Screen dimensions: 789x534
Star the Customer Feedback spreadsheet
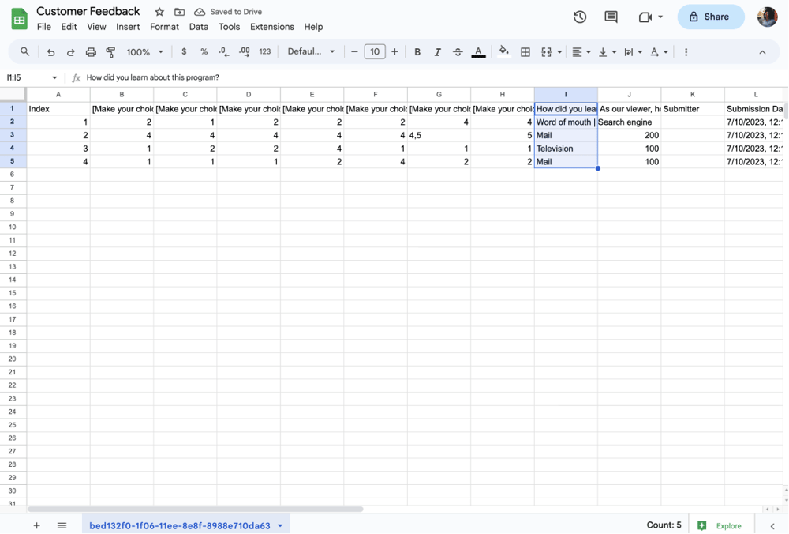tap(158, 11)
